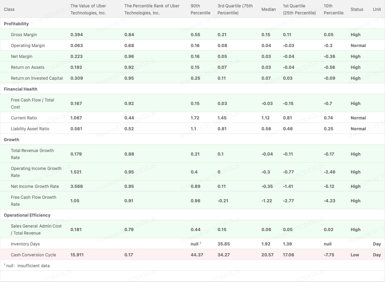Viewport: 385px width, 282px height.
Task: Select the Liability Asset Ratio label
Action: point(30,129)
